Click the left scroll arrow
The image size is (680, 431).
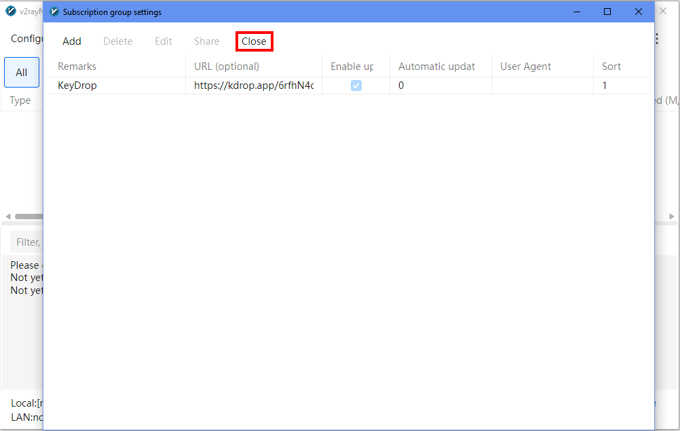click(x=8, y=217)
